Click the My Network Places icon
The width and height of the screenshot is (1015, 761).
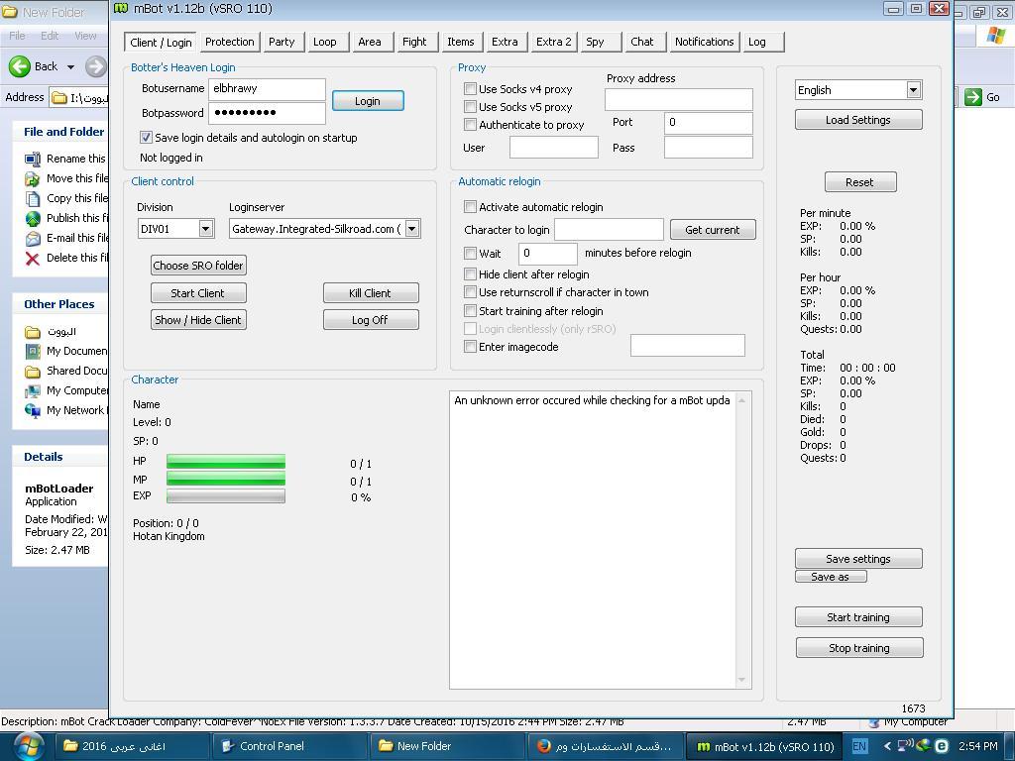click(33, 411)
